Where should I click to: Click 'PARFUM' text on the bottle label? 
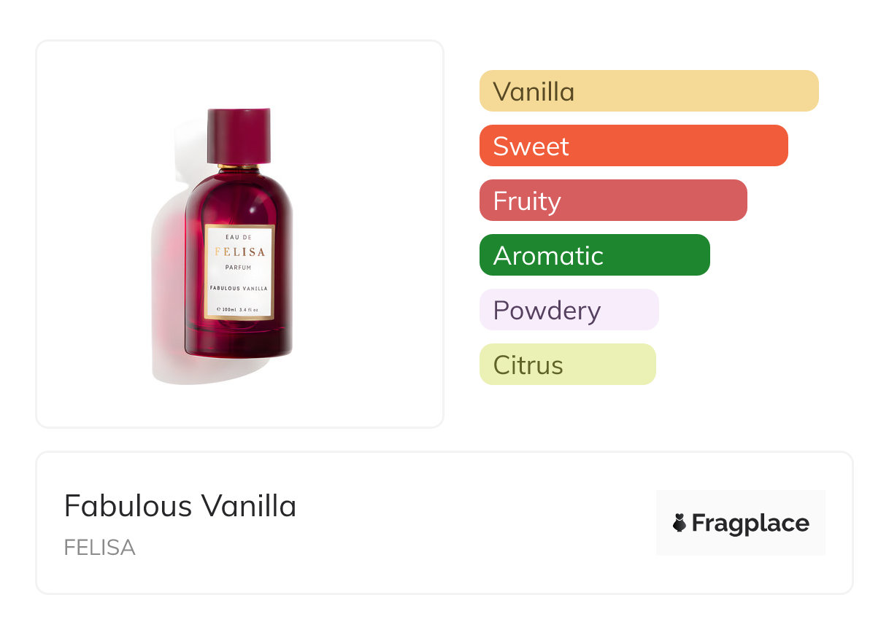pyautogui.click(x=239, y=268)
